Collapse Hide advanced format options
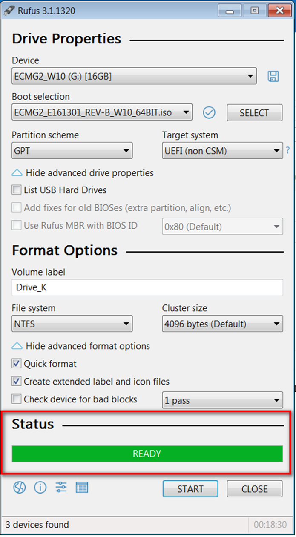This screenshot has width=296, height=537. tap(81, 346)
